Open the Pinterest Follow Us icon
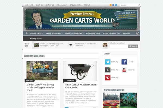 (x=108, y=77)
